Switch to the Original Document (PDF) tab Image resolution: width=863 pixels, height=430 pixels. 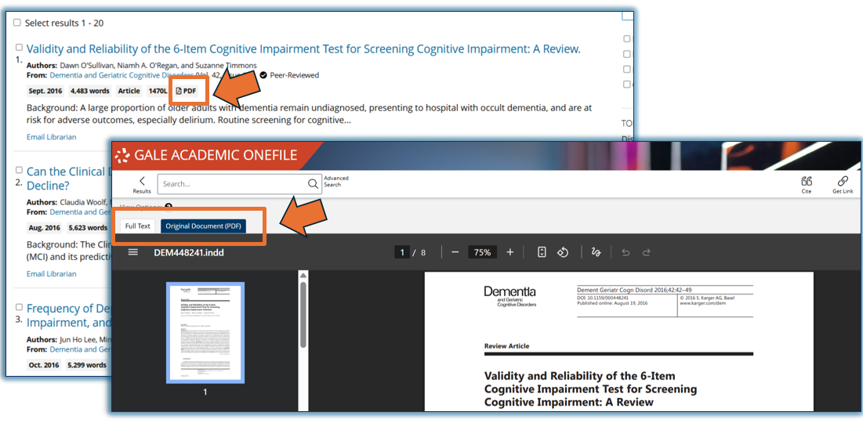point(203,226)
